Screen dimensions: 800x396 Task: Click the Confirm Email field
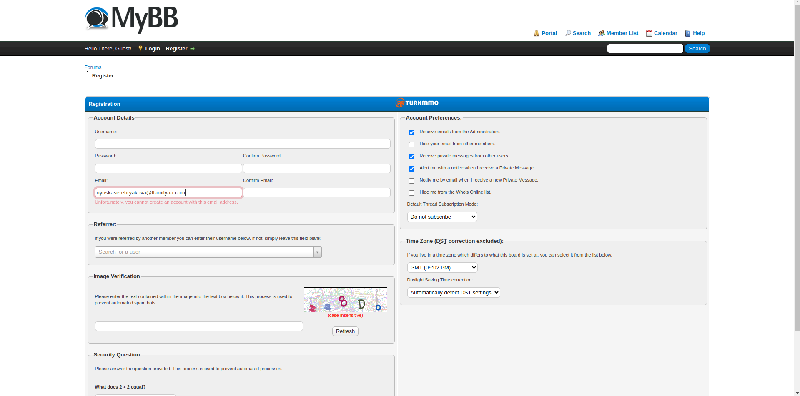[317, 193]
